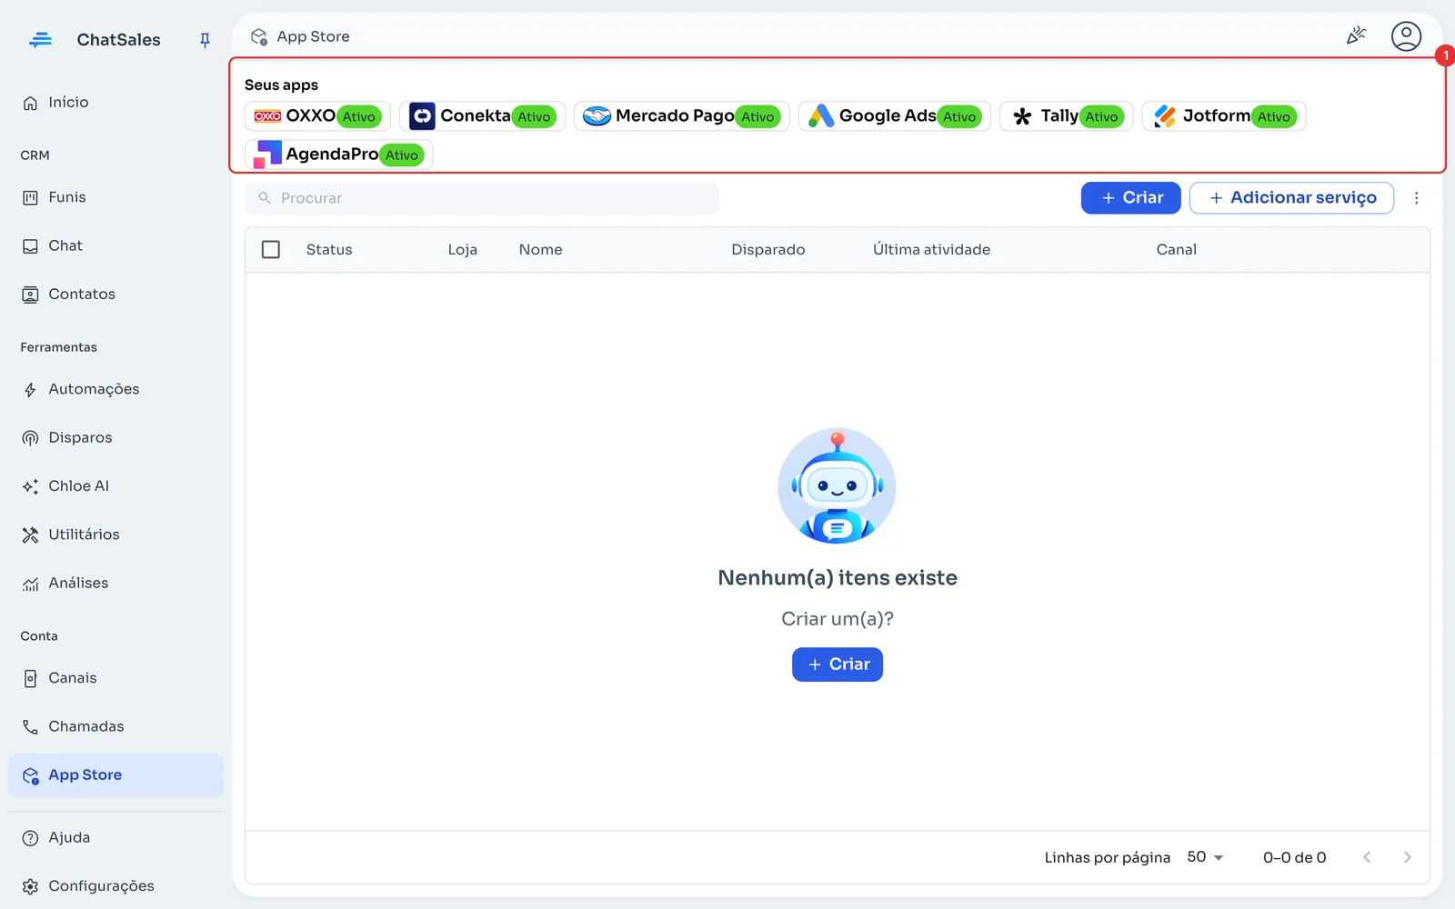Open the OXXO Ativo badge
The height and width of the screenshot is (909, 1455).
click(x=358, y=116)
